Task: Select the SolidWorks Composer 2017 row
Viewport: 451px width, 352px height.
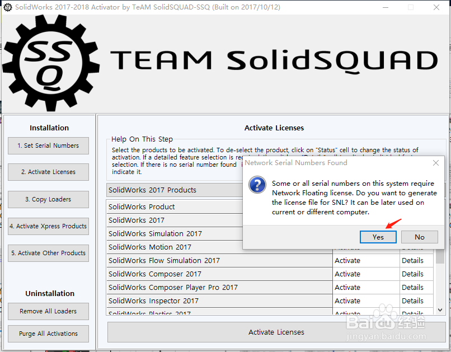Action: (x=219, y=274)
